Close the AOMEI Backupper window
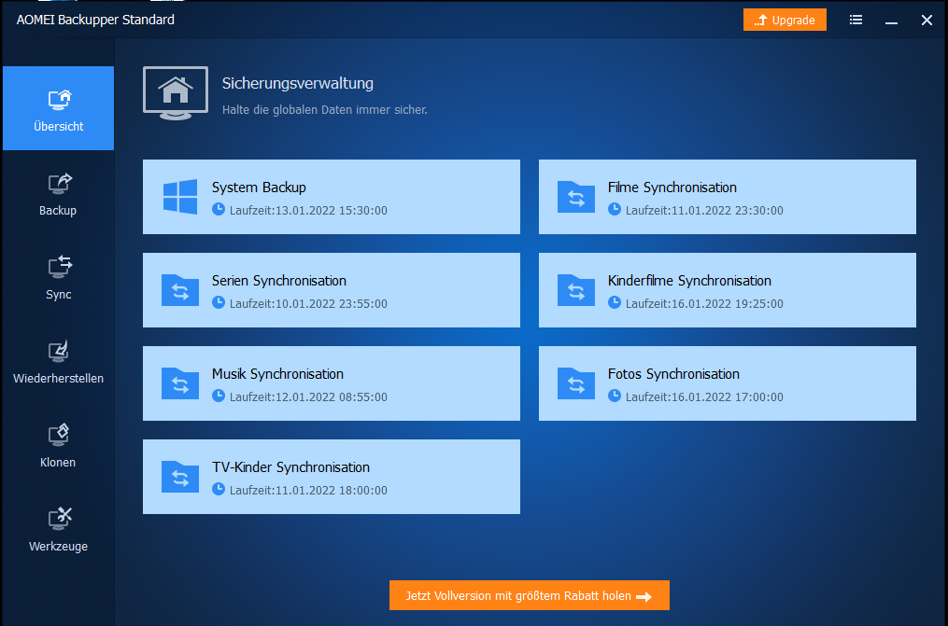948x626 pixels. coord(927,20)
